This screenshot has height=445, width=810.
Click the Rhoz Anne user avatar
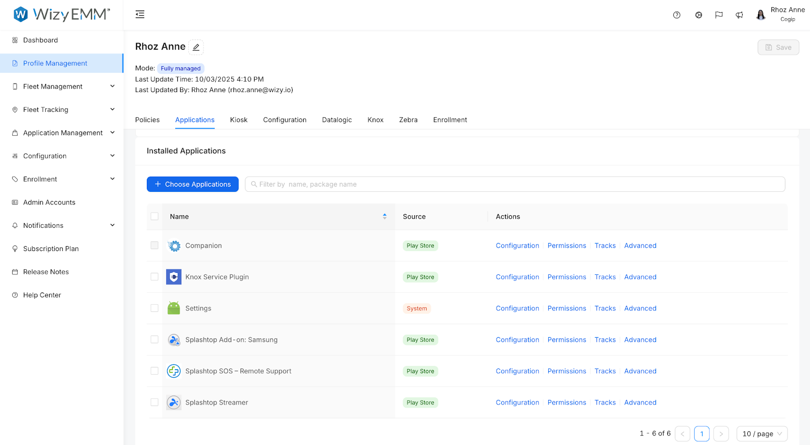pyautogui.click(x=760, y=15)
